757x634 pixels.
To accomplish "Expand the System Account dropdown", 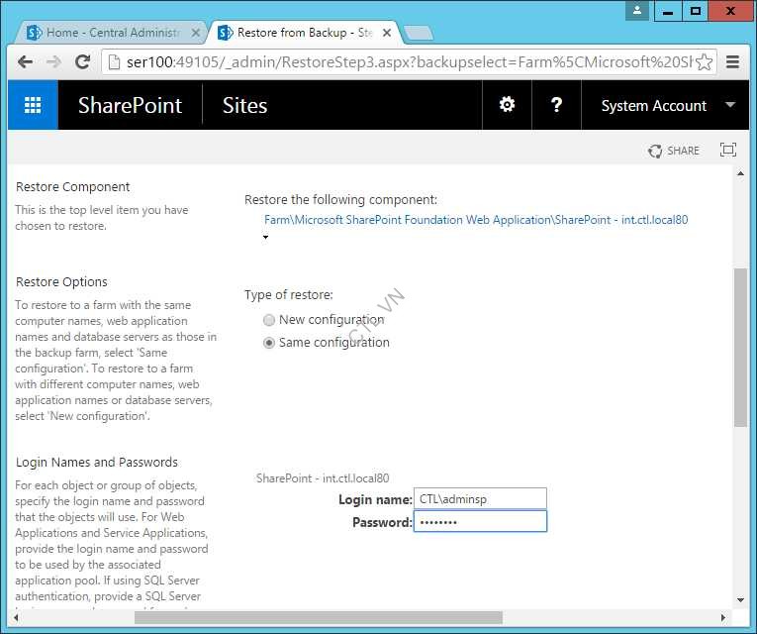I will tap(730, 105).
